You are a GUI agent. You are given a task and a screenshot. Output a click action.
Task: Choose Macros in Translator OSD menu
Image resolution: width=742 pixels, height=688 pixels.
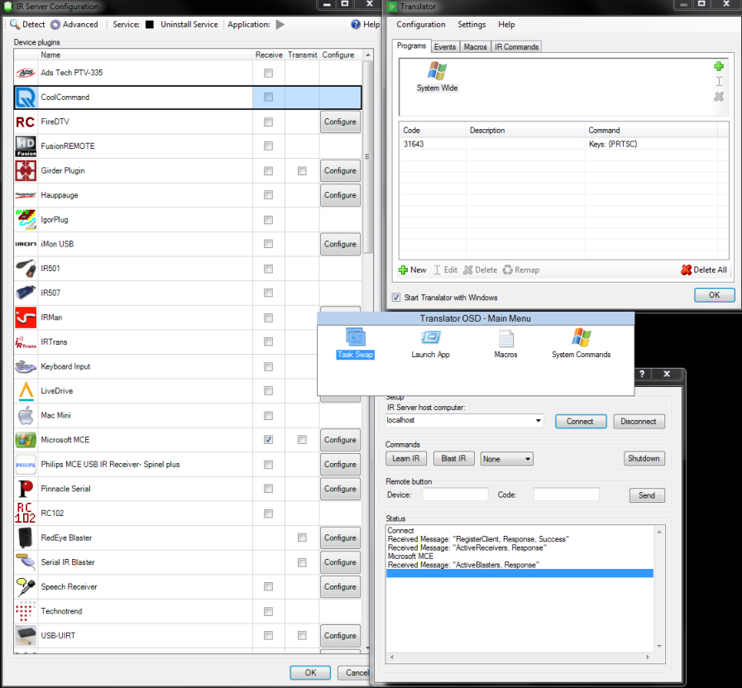coord(506,343)
